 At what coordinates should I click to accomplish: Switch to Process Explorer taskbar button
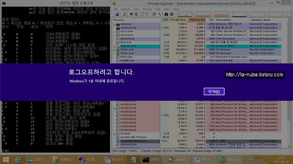point(177,160)
